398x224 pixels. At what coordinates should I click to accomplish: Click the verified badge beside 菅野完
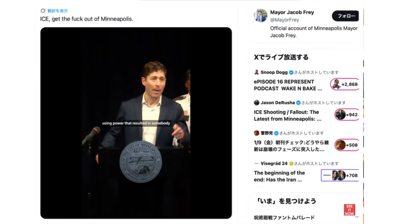[276, 133]
